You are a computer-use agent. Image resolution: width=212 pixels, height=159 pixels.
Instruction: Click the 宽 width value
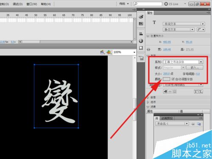coord(167,50)
